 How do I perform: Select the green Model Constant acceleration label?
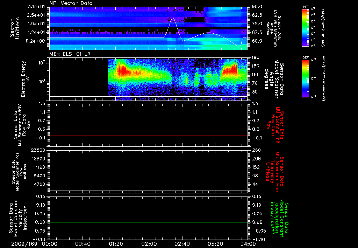(x=279, y=219)
